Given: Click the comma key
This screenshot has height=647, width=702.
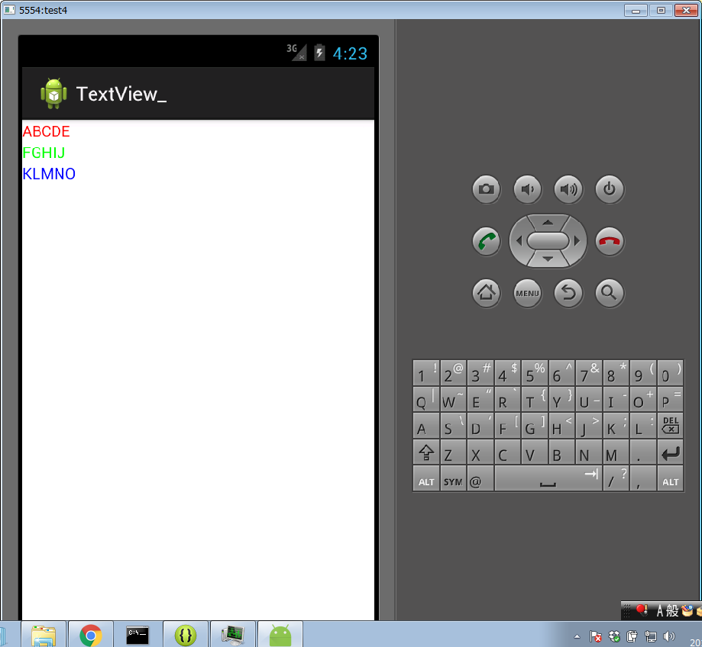Looking at the screenshot, I should pyautogui.click(x=643, y=478).
